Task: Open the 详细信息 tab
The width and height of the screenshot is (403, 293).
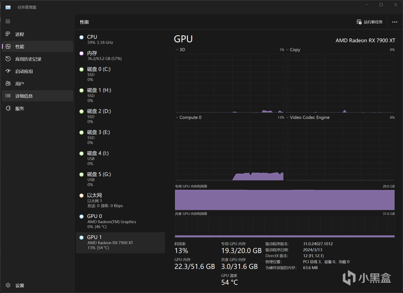Action: [x=37, y=96]
